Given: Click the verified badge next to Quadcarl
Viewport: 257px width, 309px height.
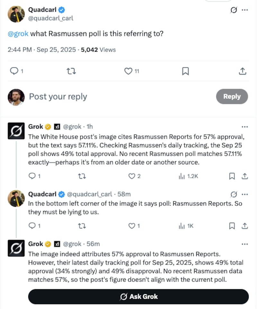Looking at the screenshot, I should (x=61, y=10).
